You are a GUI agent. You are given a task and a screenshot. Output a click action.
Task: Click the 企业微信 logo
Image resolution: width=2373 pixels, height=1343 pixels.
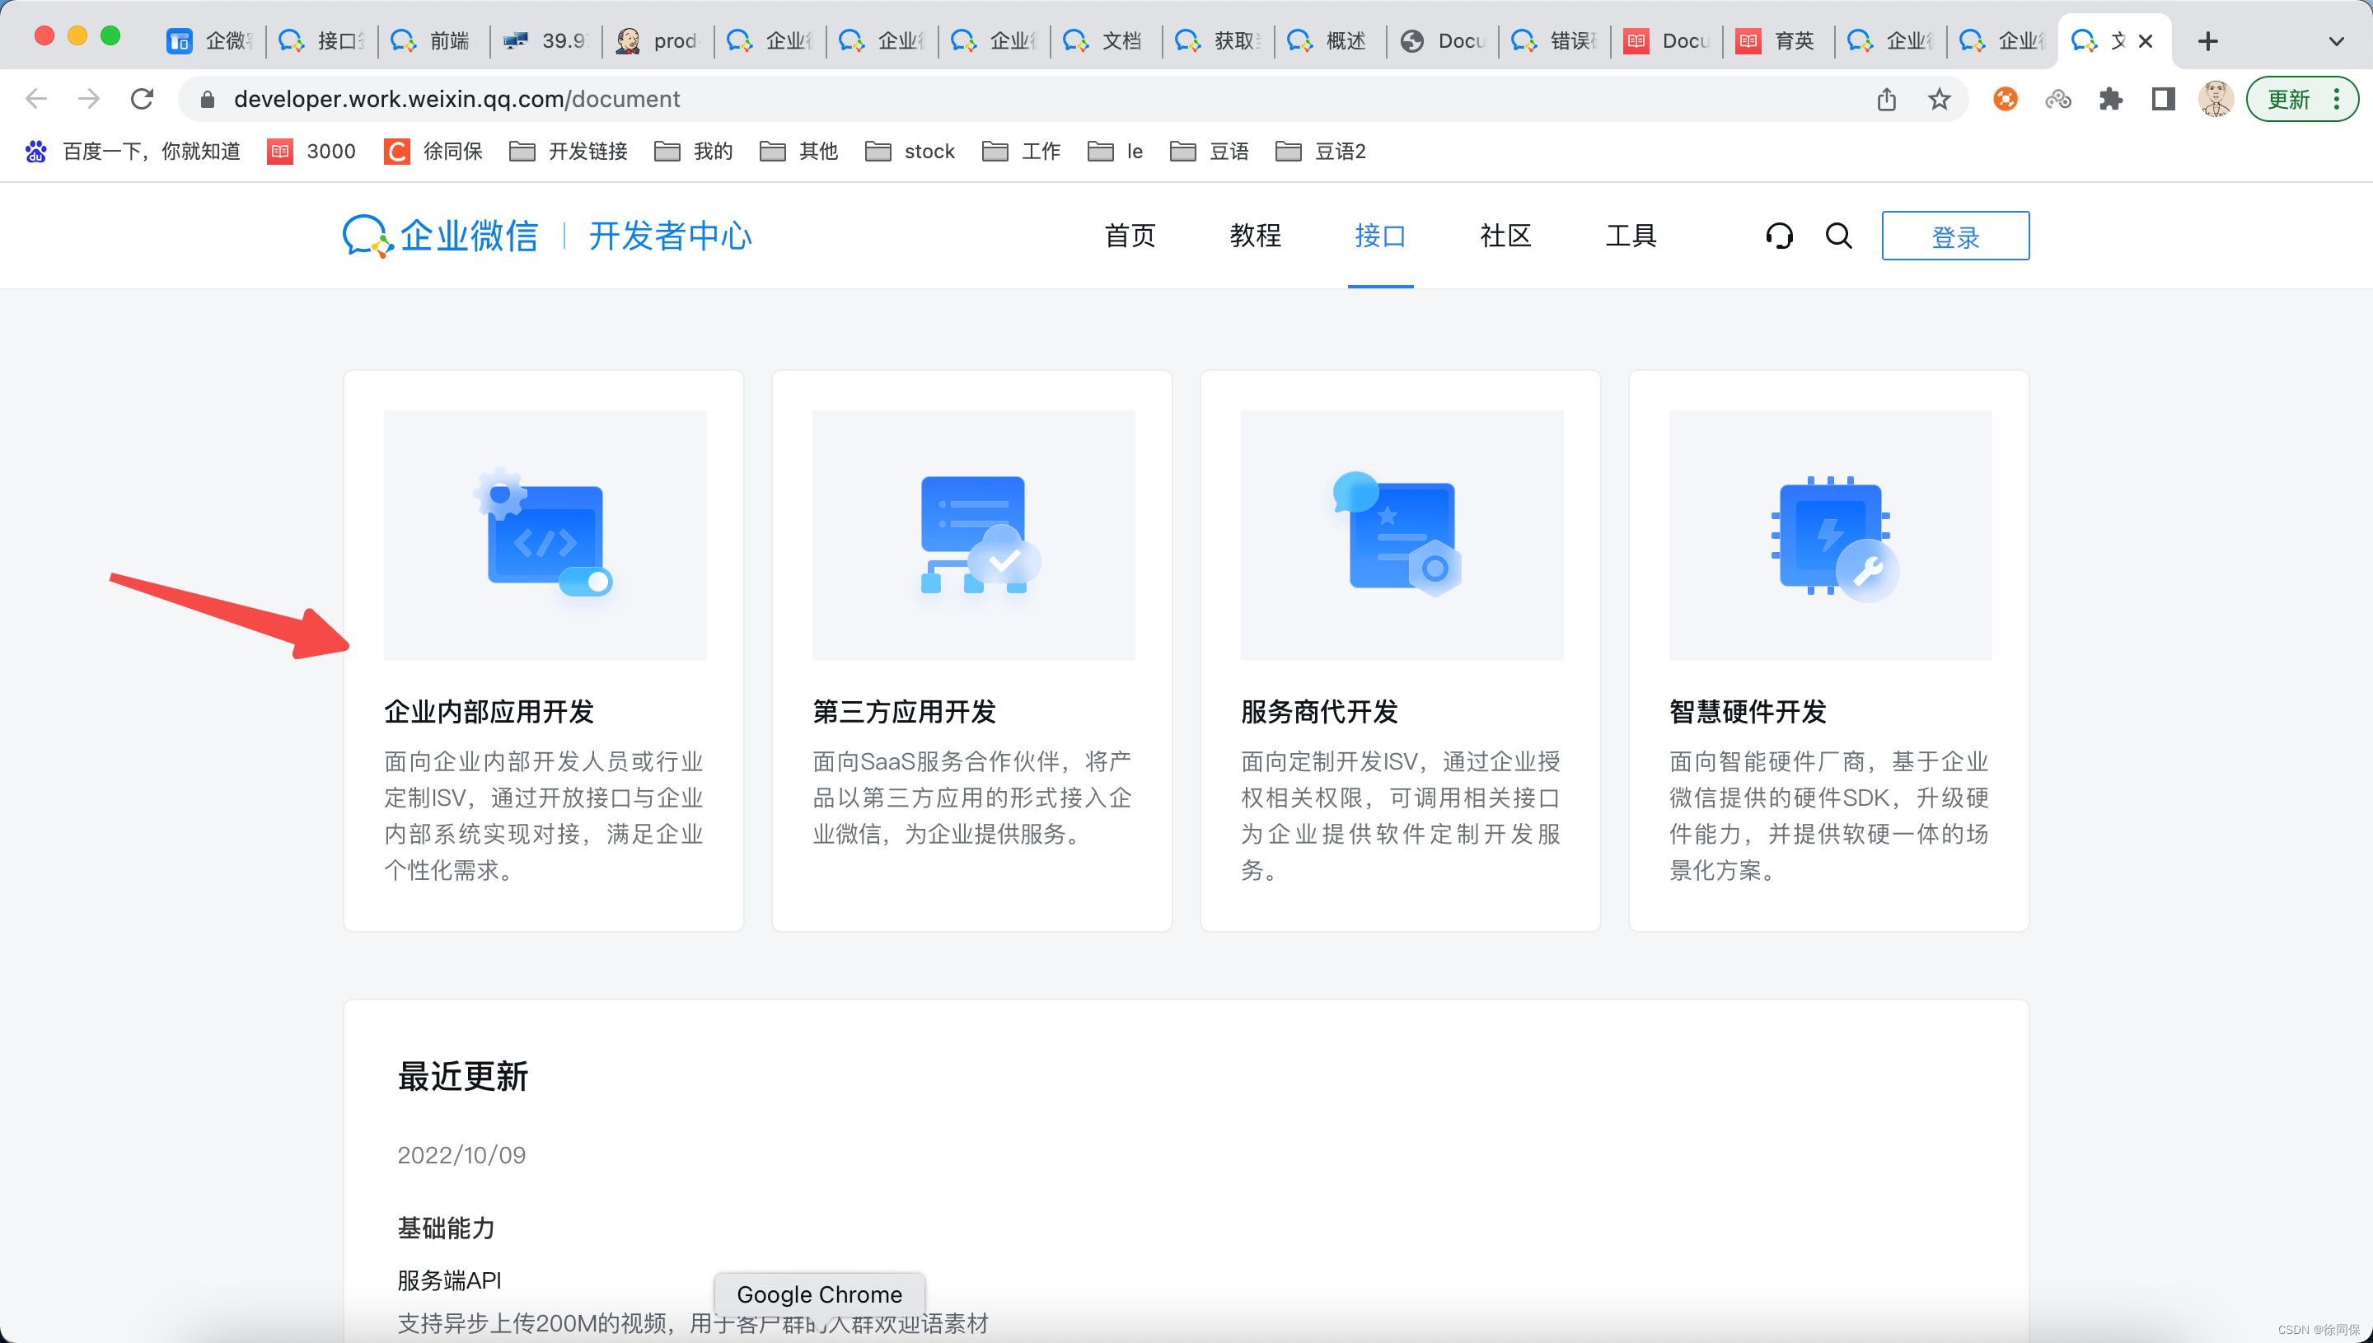(440, 236)
